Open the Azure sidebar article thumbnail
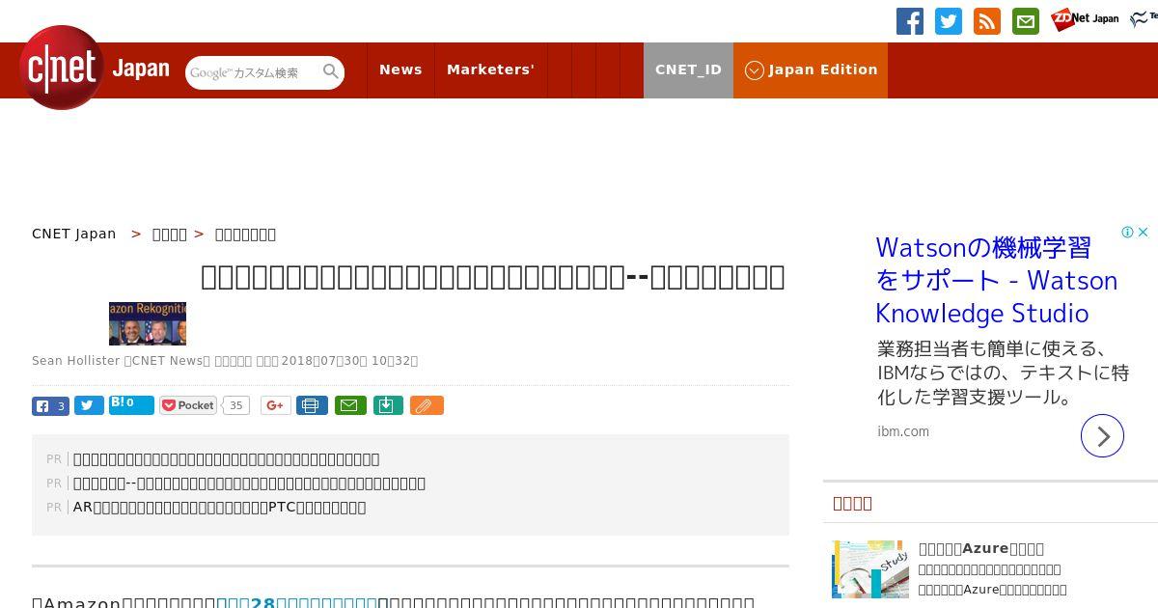Screen dimensions: 1158x608 [x=870, y=569]
